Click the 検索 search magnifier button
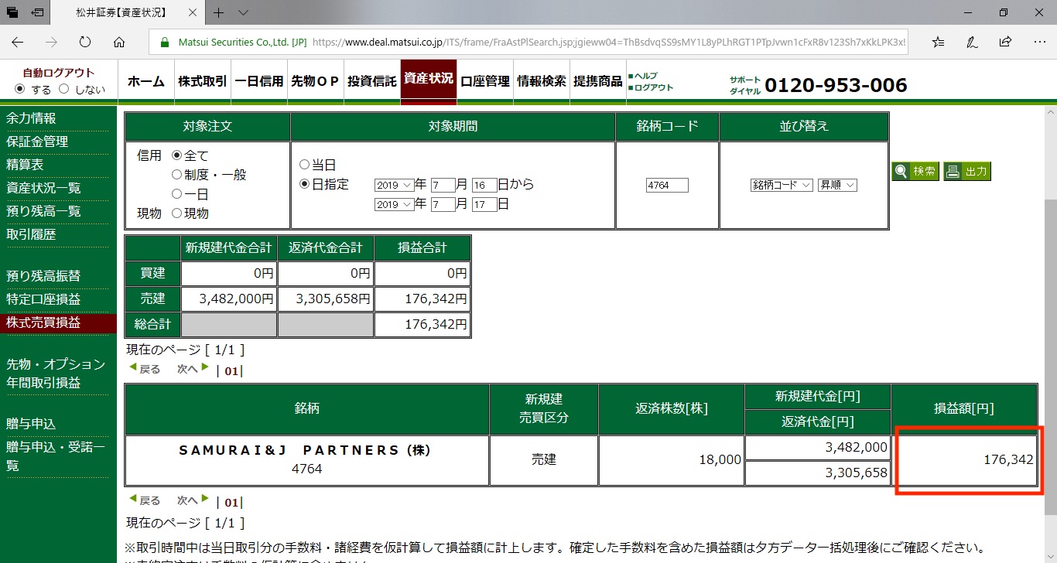Screen dimensions: 1057x563 click(x=915, y=171)
